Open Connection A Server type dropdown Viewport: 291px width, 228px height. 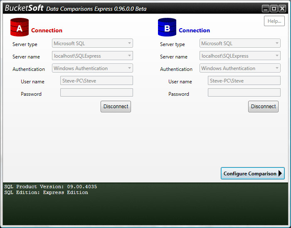pyautogui.click(x=92, y=43)
